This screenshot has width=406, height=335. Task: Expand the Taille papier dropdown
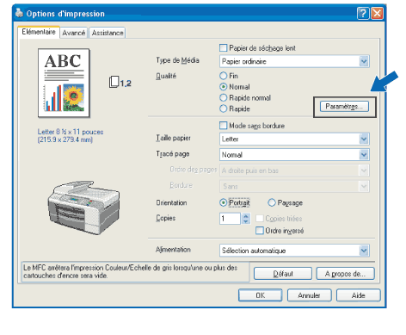pyautogui.click(x=294, y=139)
